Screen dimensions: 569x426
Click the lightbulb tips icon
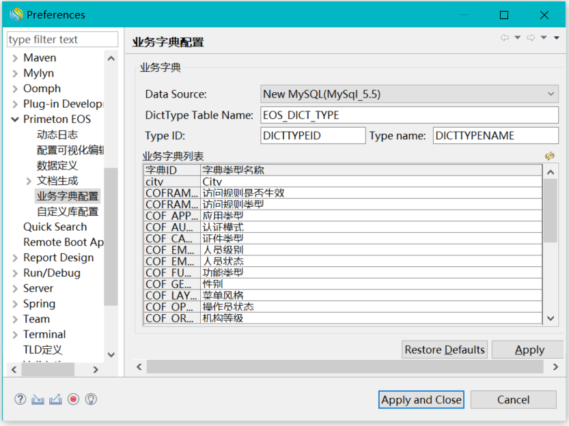pos(91,399)
